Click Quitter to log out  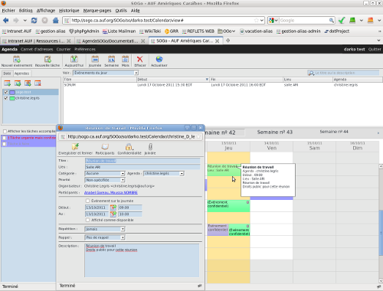pos(375,49)
